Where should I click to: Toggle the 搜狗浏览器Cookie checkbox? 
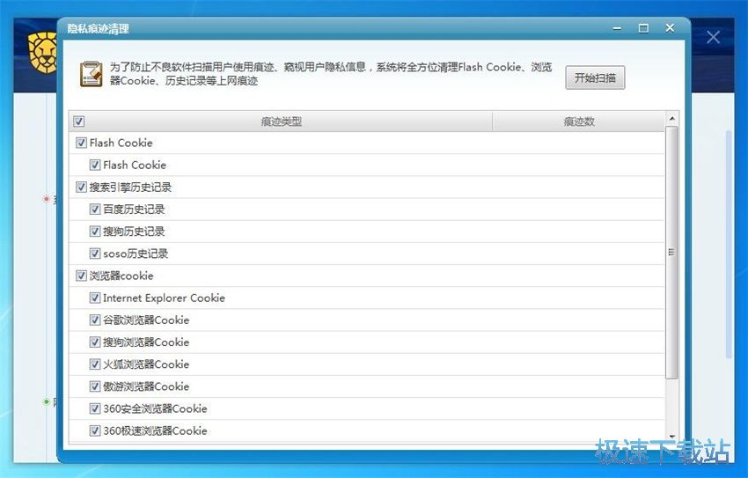pos(95,342)
